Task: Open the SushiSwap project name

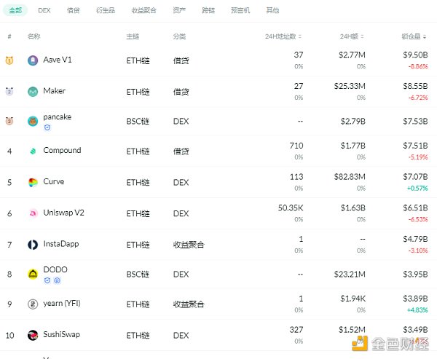Action: (x=62, y=334)
